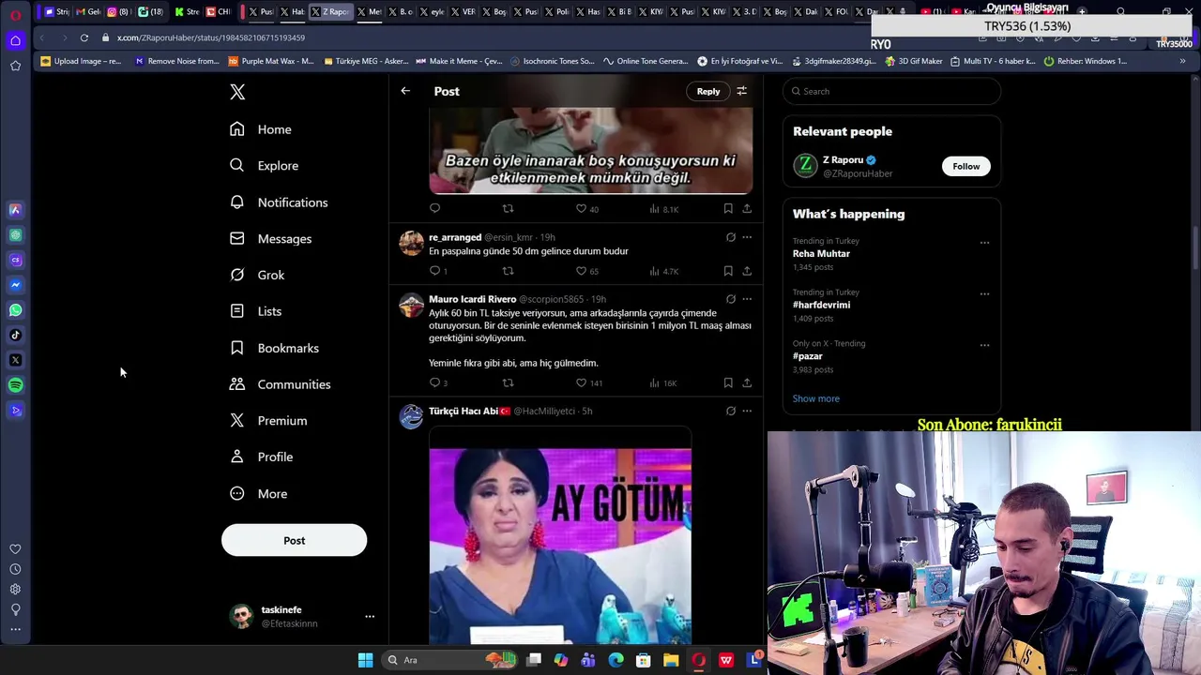Follow Z Raporu account

tap(965, 166)
